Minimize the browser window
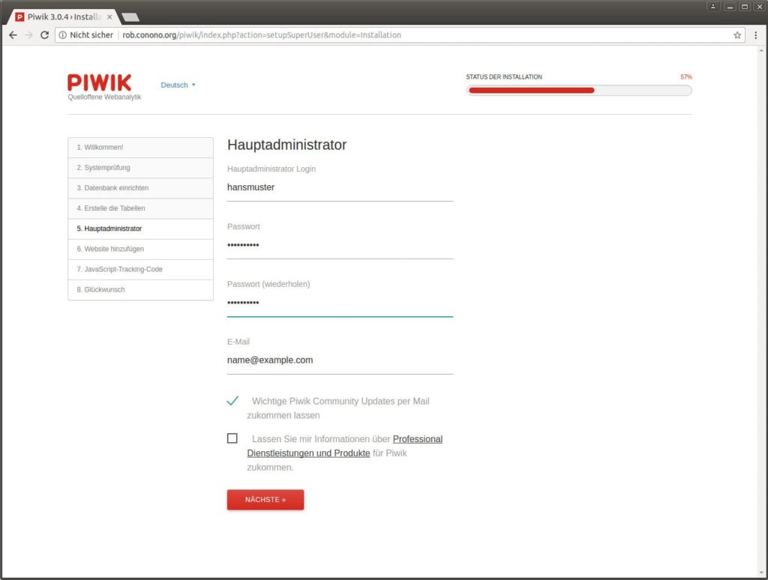This screenshot has height=580, width=768. pyautogui.click(x=730, y=6)
